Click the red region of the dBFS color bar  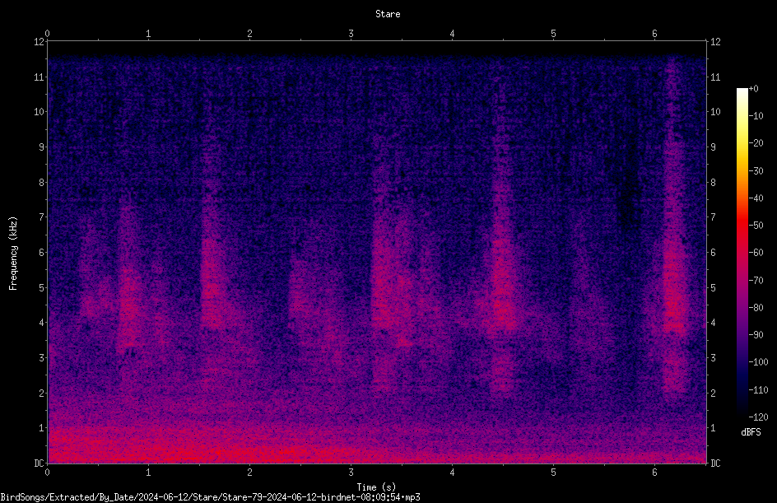tap(742, 226)
